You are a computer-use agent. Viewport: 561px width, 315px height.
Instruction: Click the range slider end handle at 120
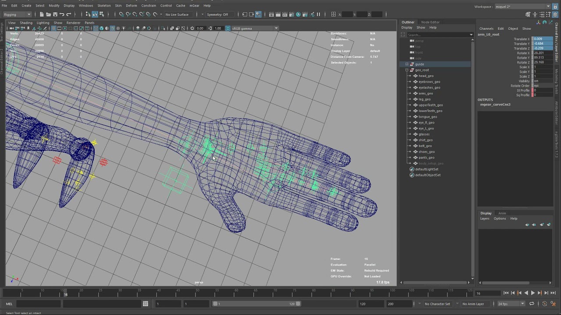[298, 304]
